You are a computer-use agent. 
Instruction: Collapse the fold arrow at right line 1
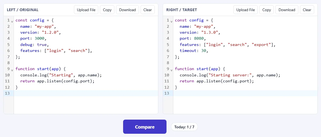(171, 21)
